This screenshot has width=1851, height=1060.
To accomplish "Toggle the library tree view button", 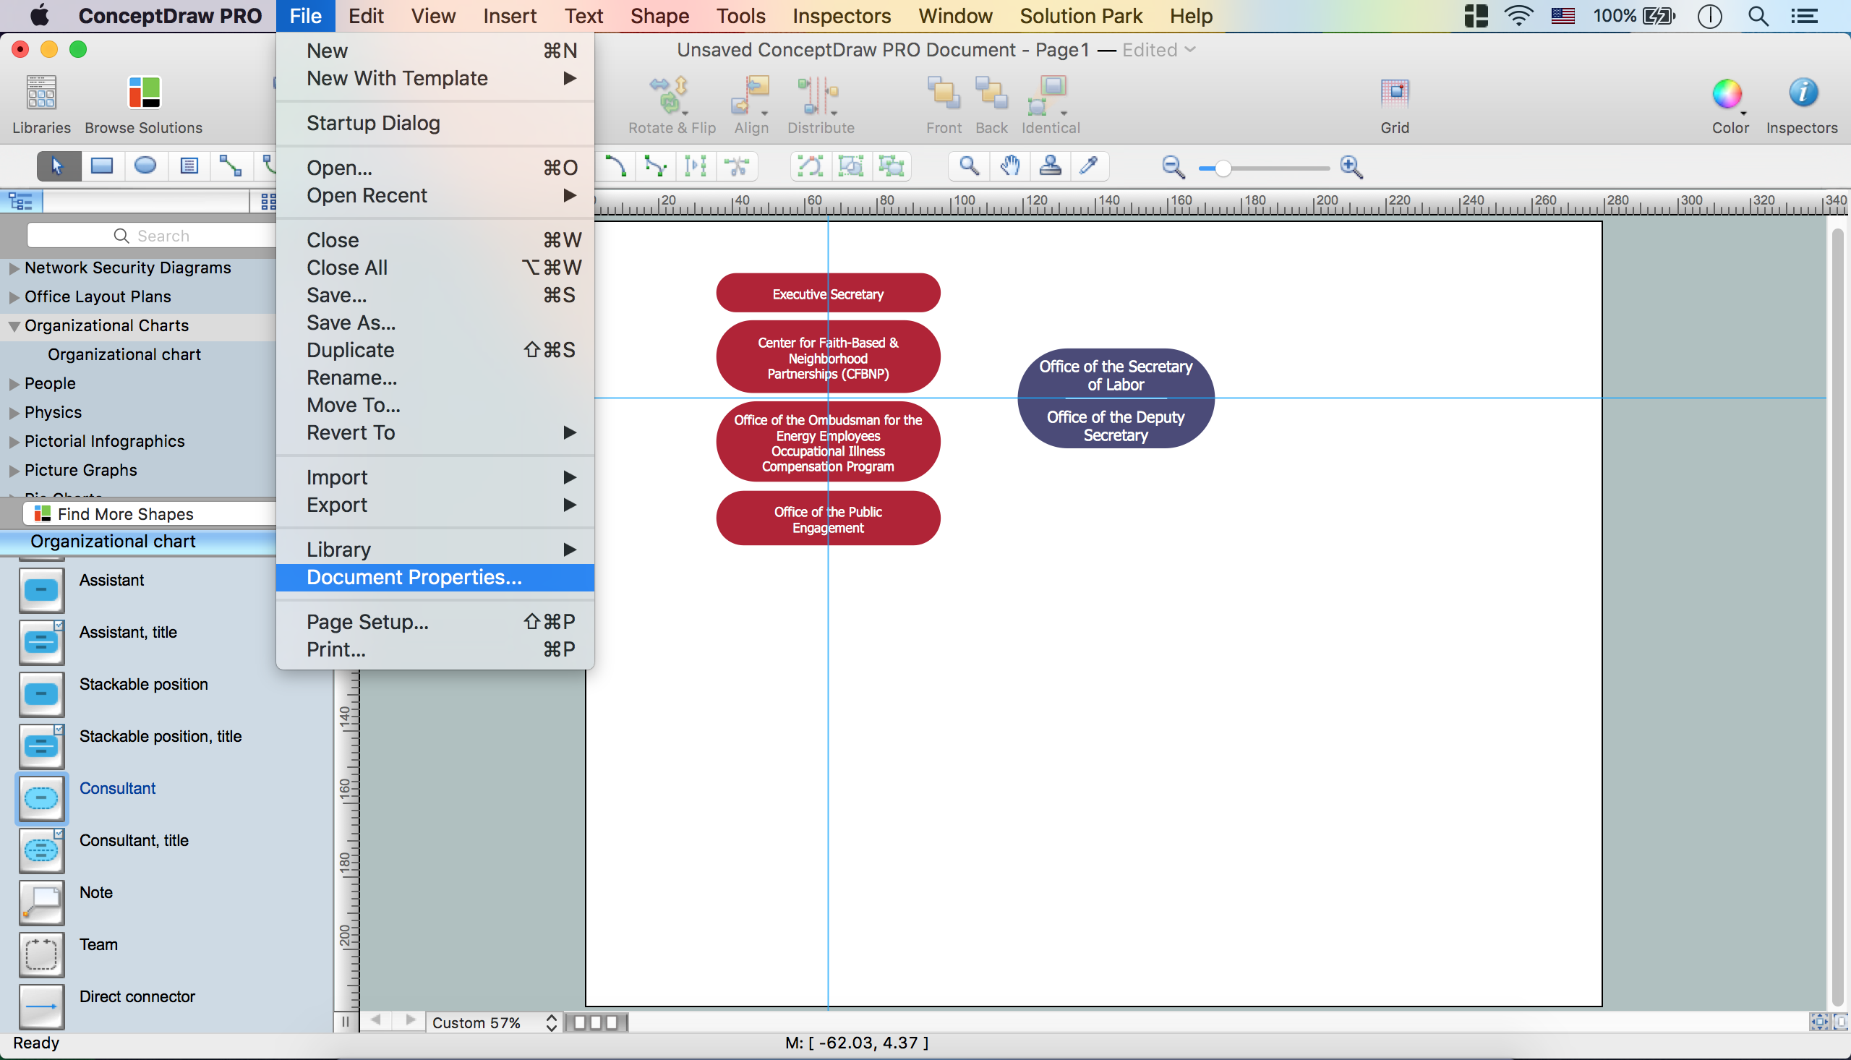I will (x=20, y=201).
